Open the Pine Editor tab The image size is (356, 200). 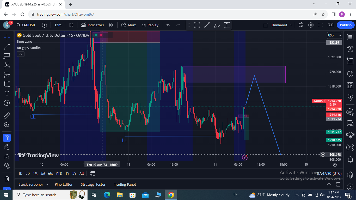(x=64, y=184)
